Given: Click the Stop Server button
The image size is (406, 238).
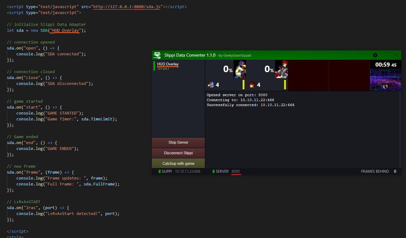Looking at the screenshot, I should (178, 142).
